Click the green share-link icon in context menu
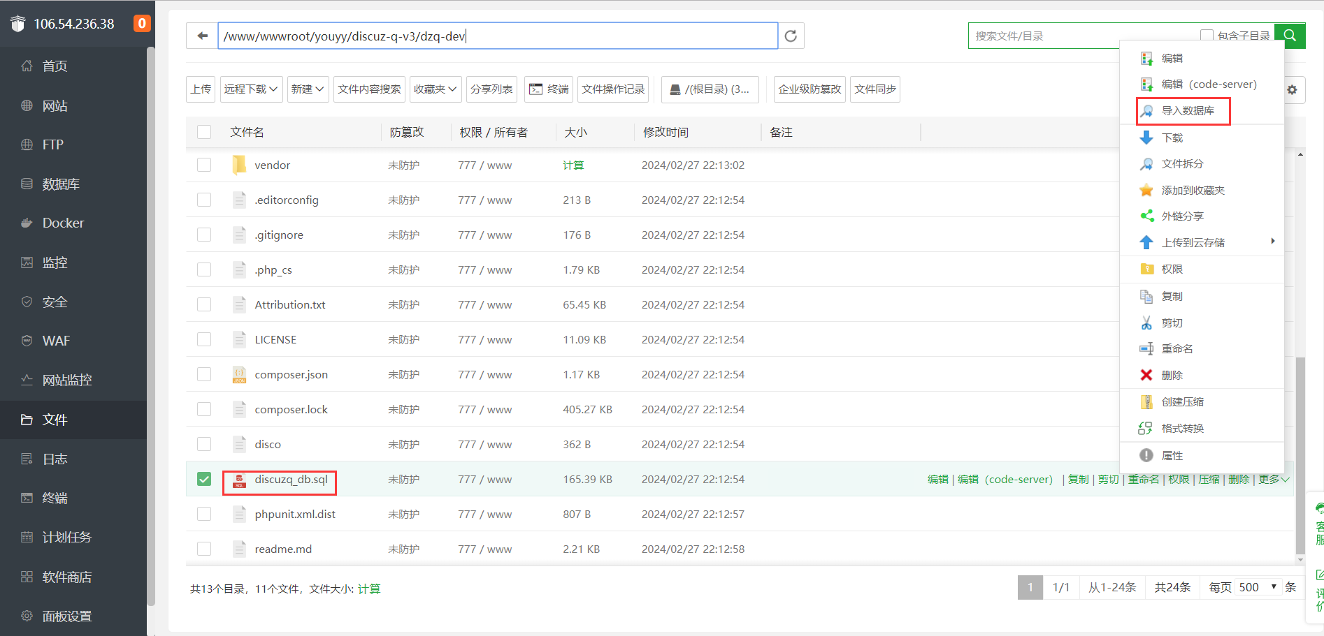The width and height of the screenshot is (1324, 636). pos(1146,216)
